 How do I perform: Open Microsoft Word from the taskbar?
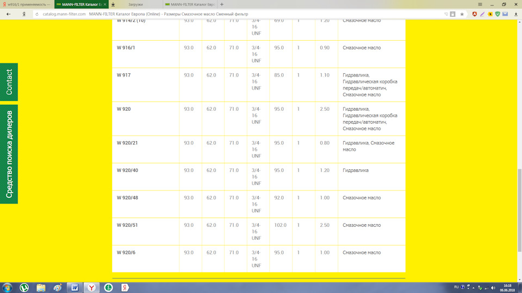pos(74,288)
